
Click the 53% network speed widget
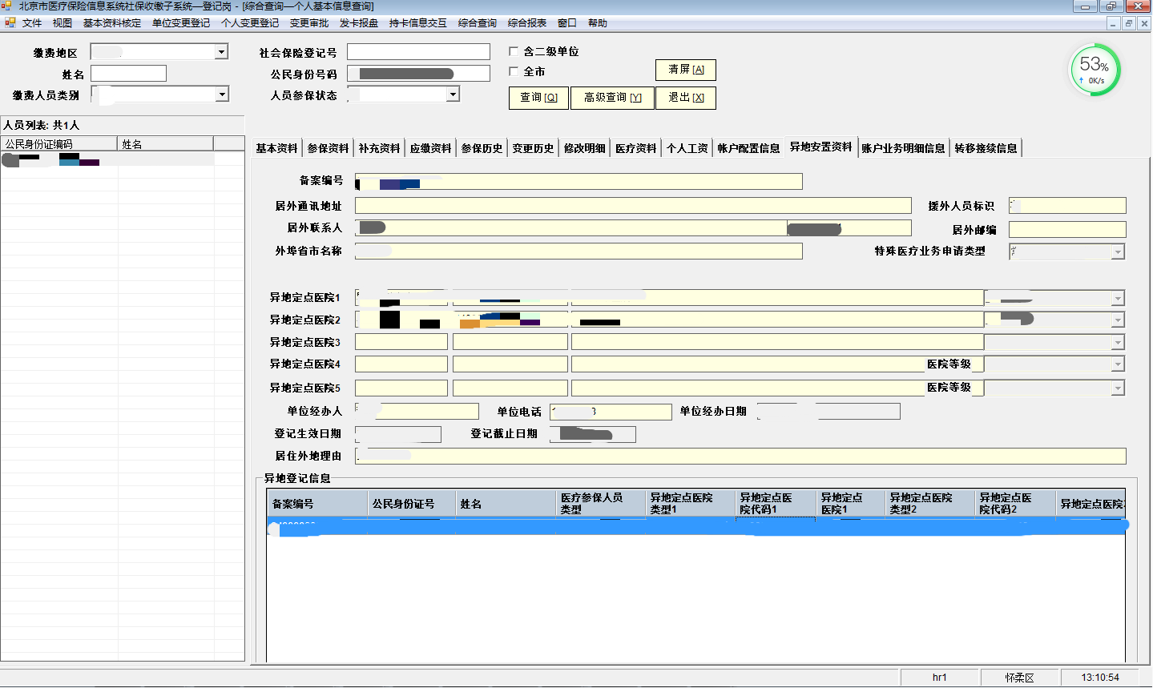(1095, 70)
